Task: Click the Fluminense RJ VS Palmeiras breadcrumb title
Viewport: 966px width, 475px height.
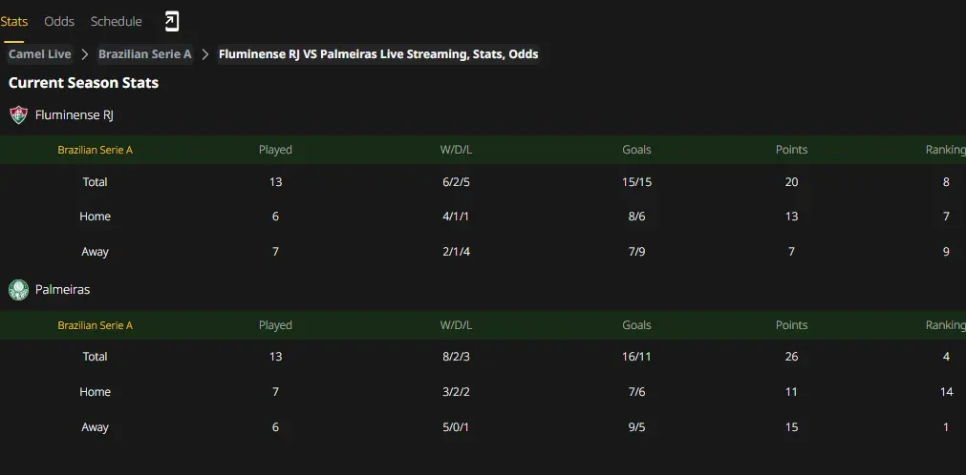Action: coord(378,54)
